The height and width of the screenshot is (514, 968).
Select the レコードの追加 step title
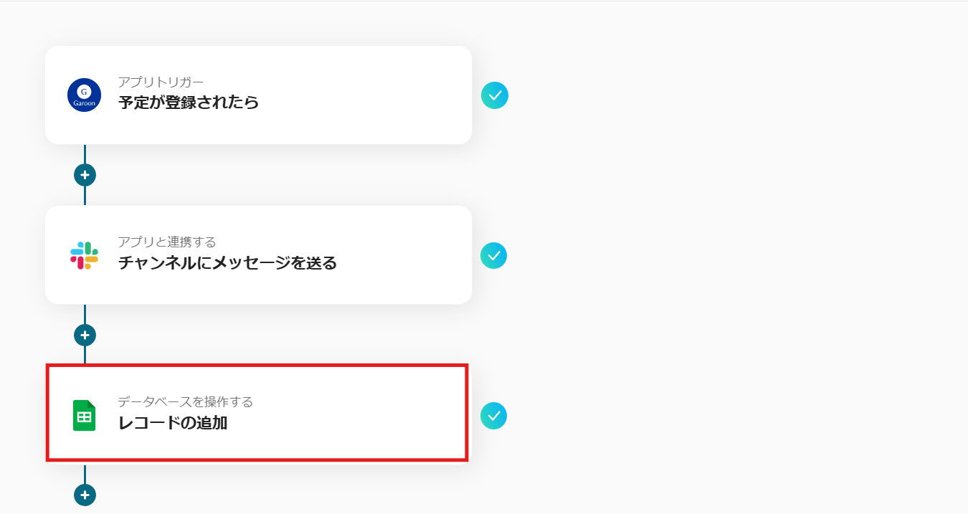click(x=172, y=423)
